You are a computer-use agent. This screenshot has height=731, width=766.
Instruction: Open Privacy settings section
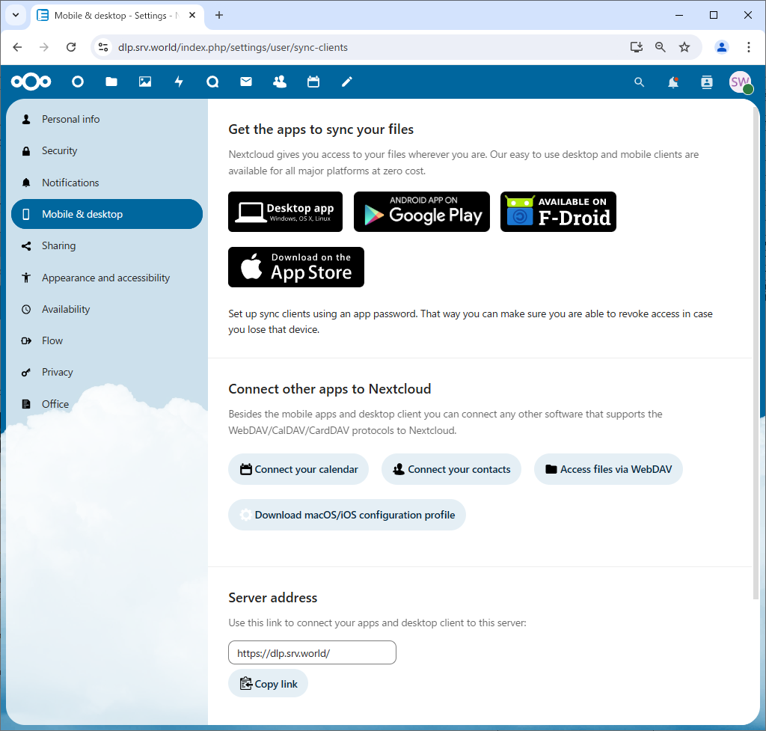point(107,373)
